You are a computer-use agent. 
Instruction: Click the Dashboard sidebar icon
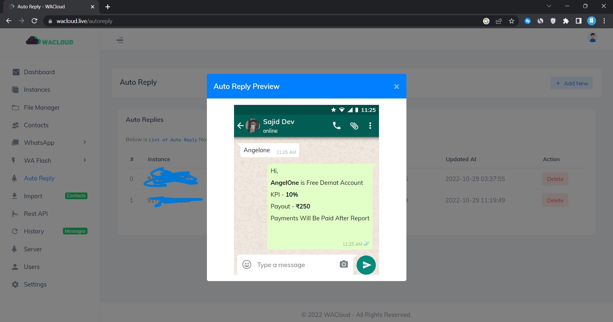tap(16, 72)
